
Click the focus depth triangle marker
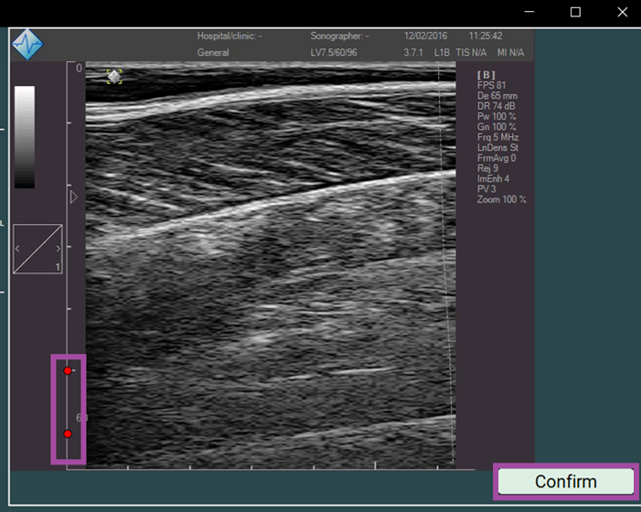tap(75, 197)
